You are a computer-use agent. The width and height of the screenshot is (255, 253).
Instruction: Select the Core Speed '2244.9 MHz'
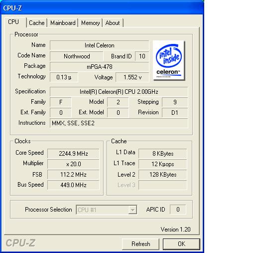tap(73, 153)
